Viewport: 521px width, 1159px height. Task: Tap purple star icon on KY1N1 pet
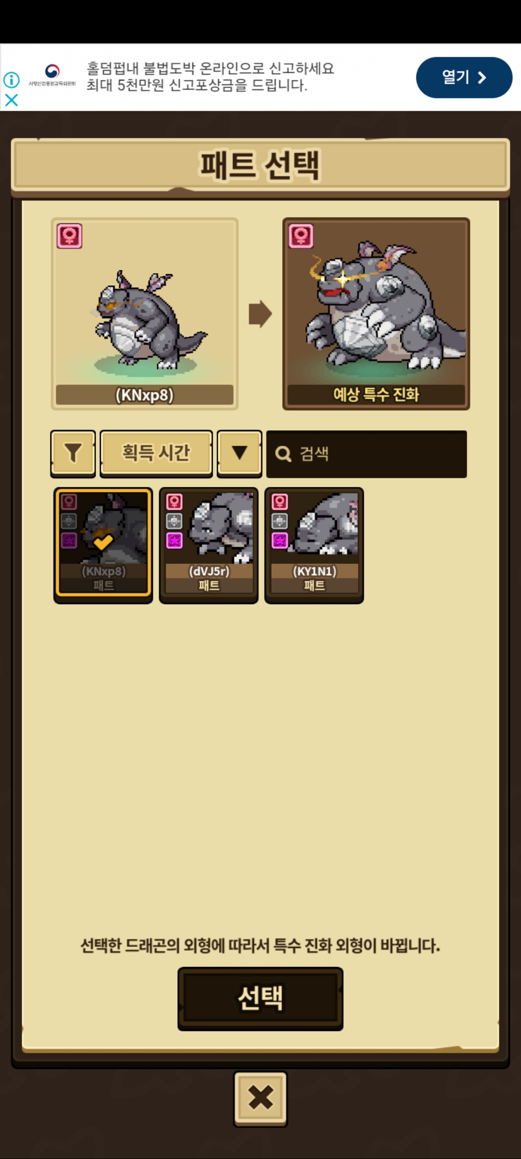pyautogui.click(x=280, y=540)
